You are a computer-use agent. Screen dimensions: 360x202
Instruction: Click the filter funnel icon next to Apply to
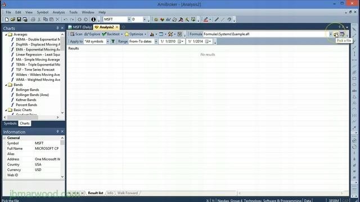point(113,42)
